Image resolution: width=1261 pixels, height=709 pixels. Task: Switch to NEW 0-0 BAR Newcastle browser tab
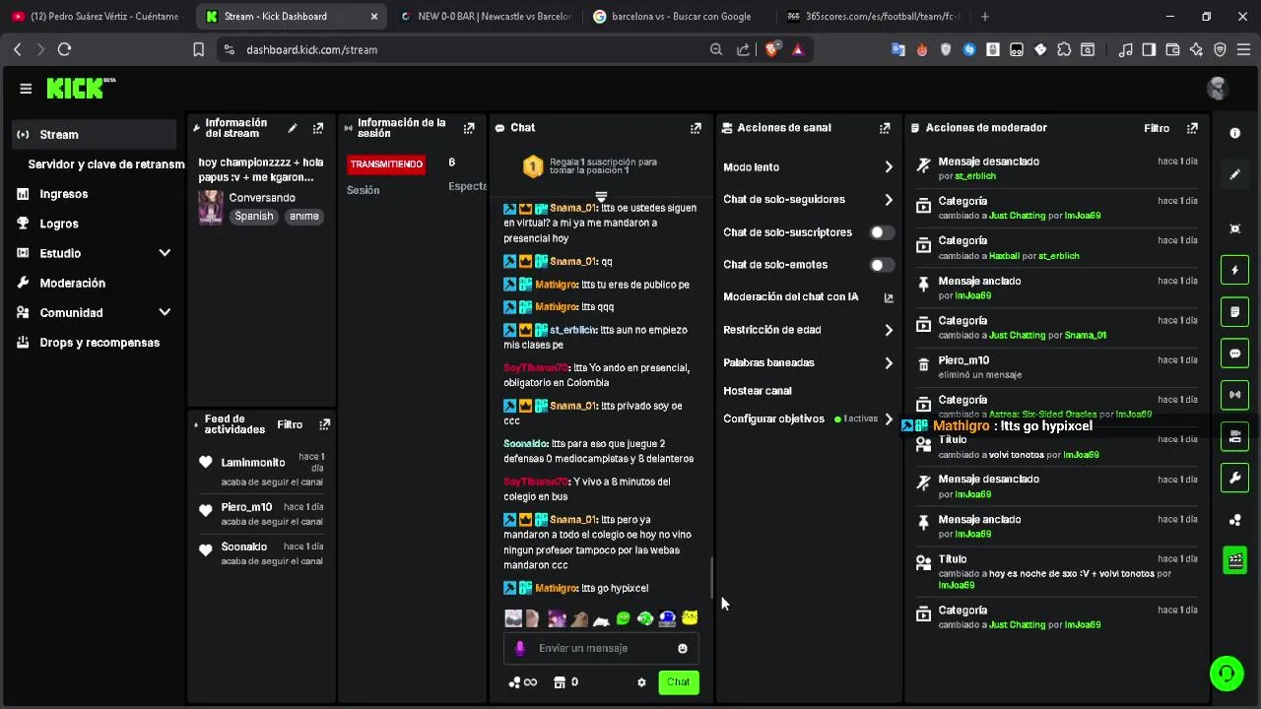click(486, 16)
